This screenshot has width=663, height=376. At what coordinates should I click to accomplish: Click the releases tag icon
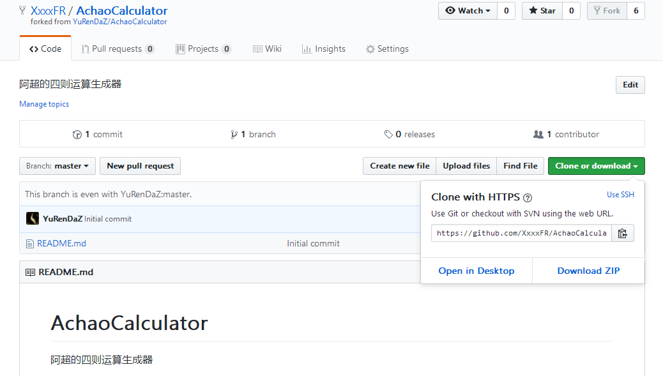[x=388, y=135]
